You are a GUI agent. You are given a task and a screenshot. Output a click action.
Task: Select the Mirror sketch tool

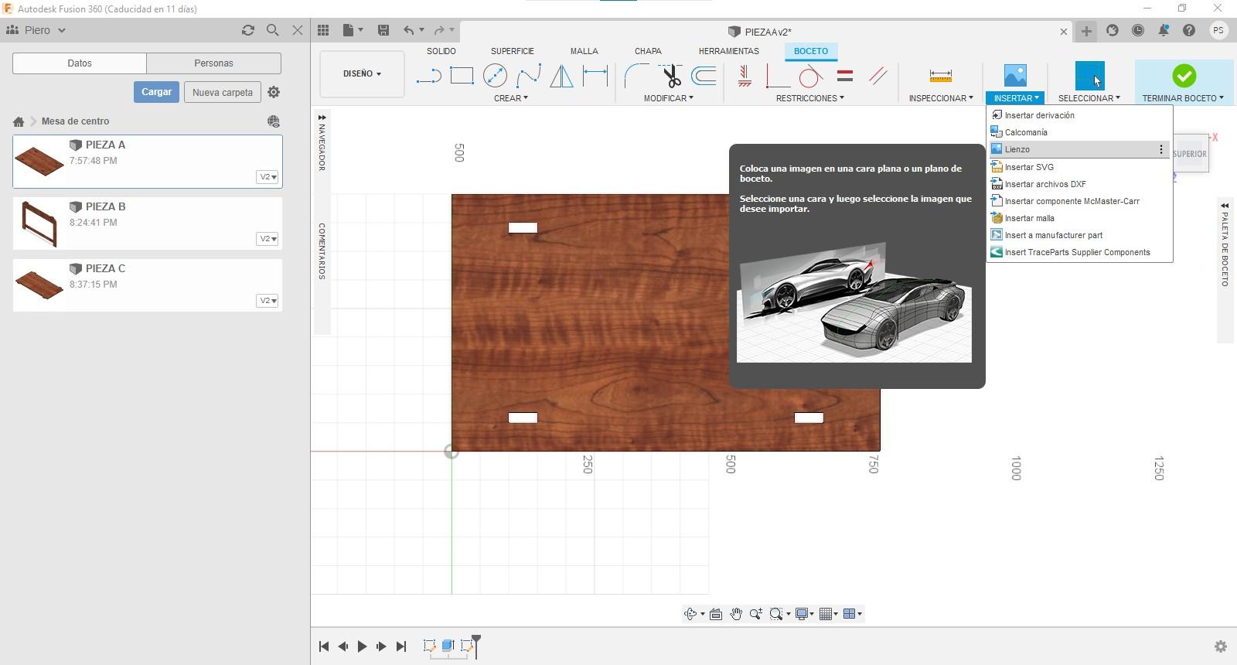click(x=561, y=76)
